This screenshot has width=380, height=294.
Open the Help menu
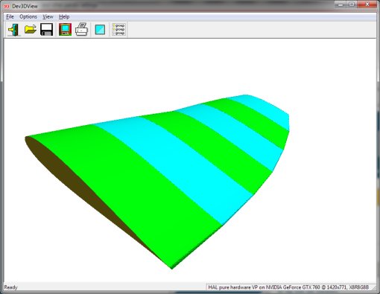(x=64, y=16)
